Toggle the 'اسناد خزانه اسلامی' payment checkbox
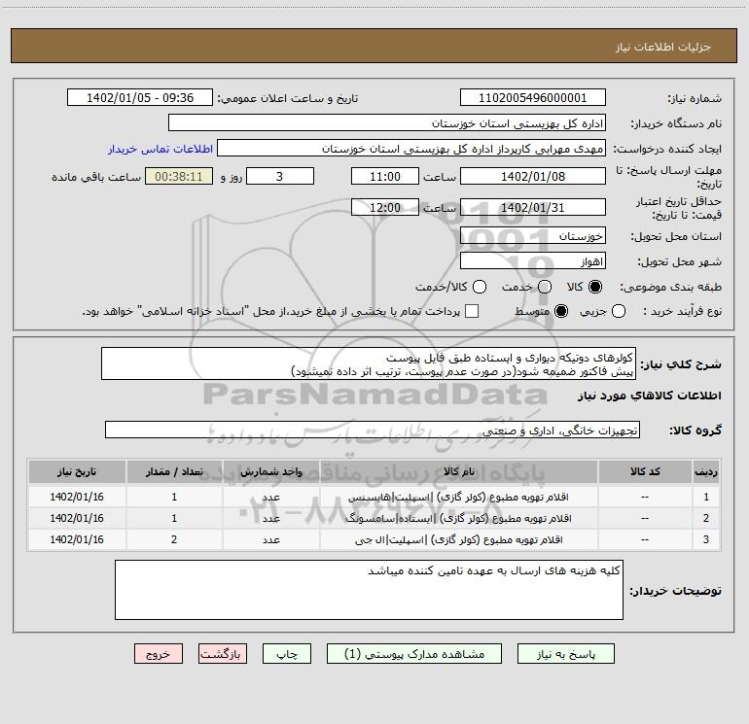The image size is (749, 724). (472, 311)
